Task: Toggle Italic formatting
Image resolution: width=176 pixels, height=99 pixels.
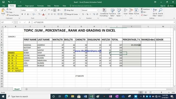Action: 25,14
